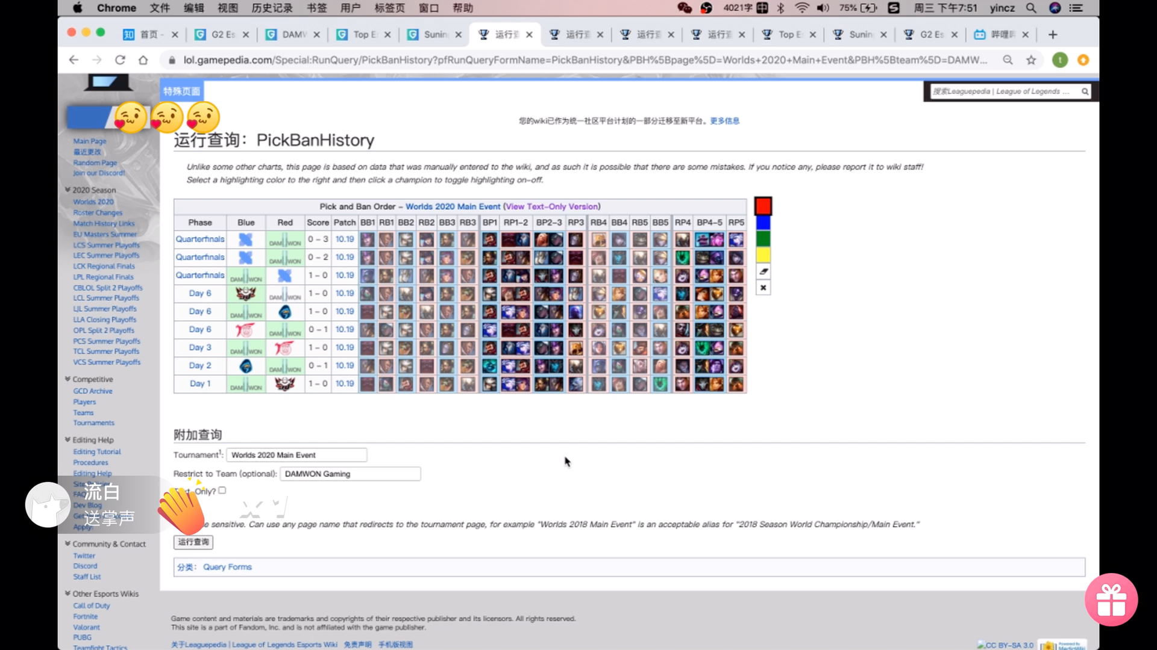Open Siri from menu bar

pos(1055,8)
